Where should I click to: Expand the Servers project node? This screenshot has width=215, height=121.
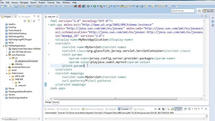(x=3, y=95)
